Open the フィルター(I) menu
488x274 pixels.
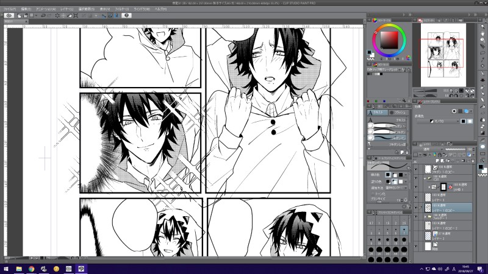click(x=121, y=9)
